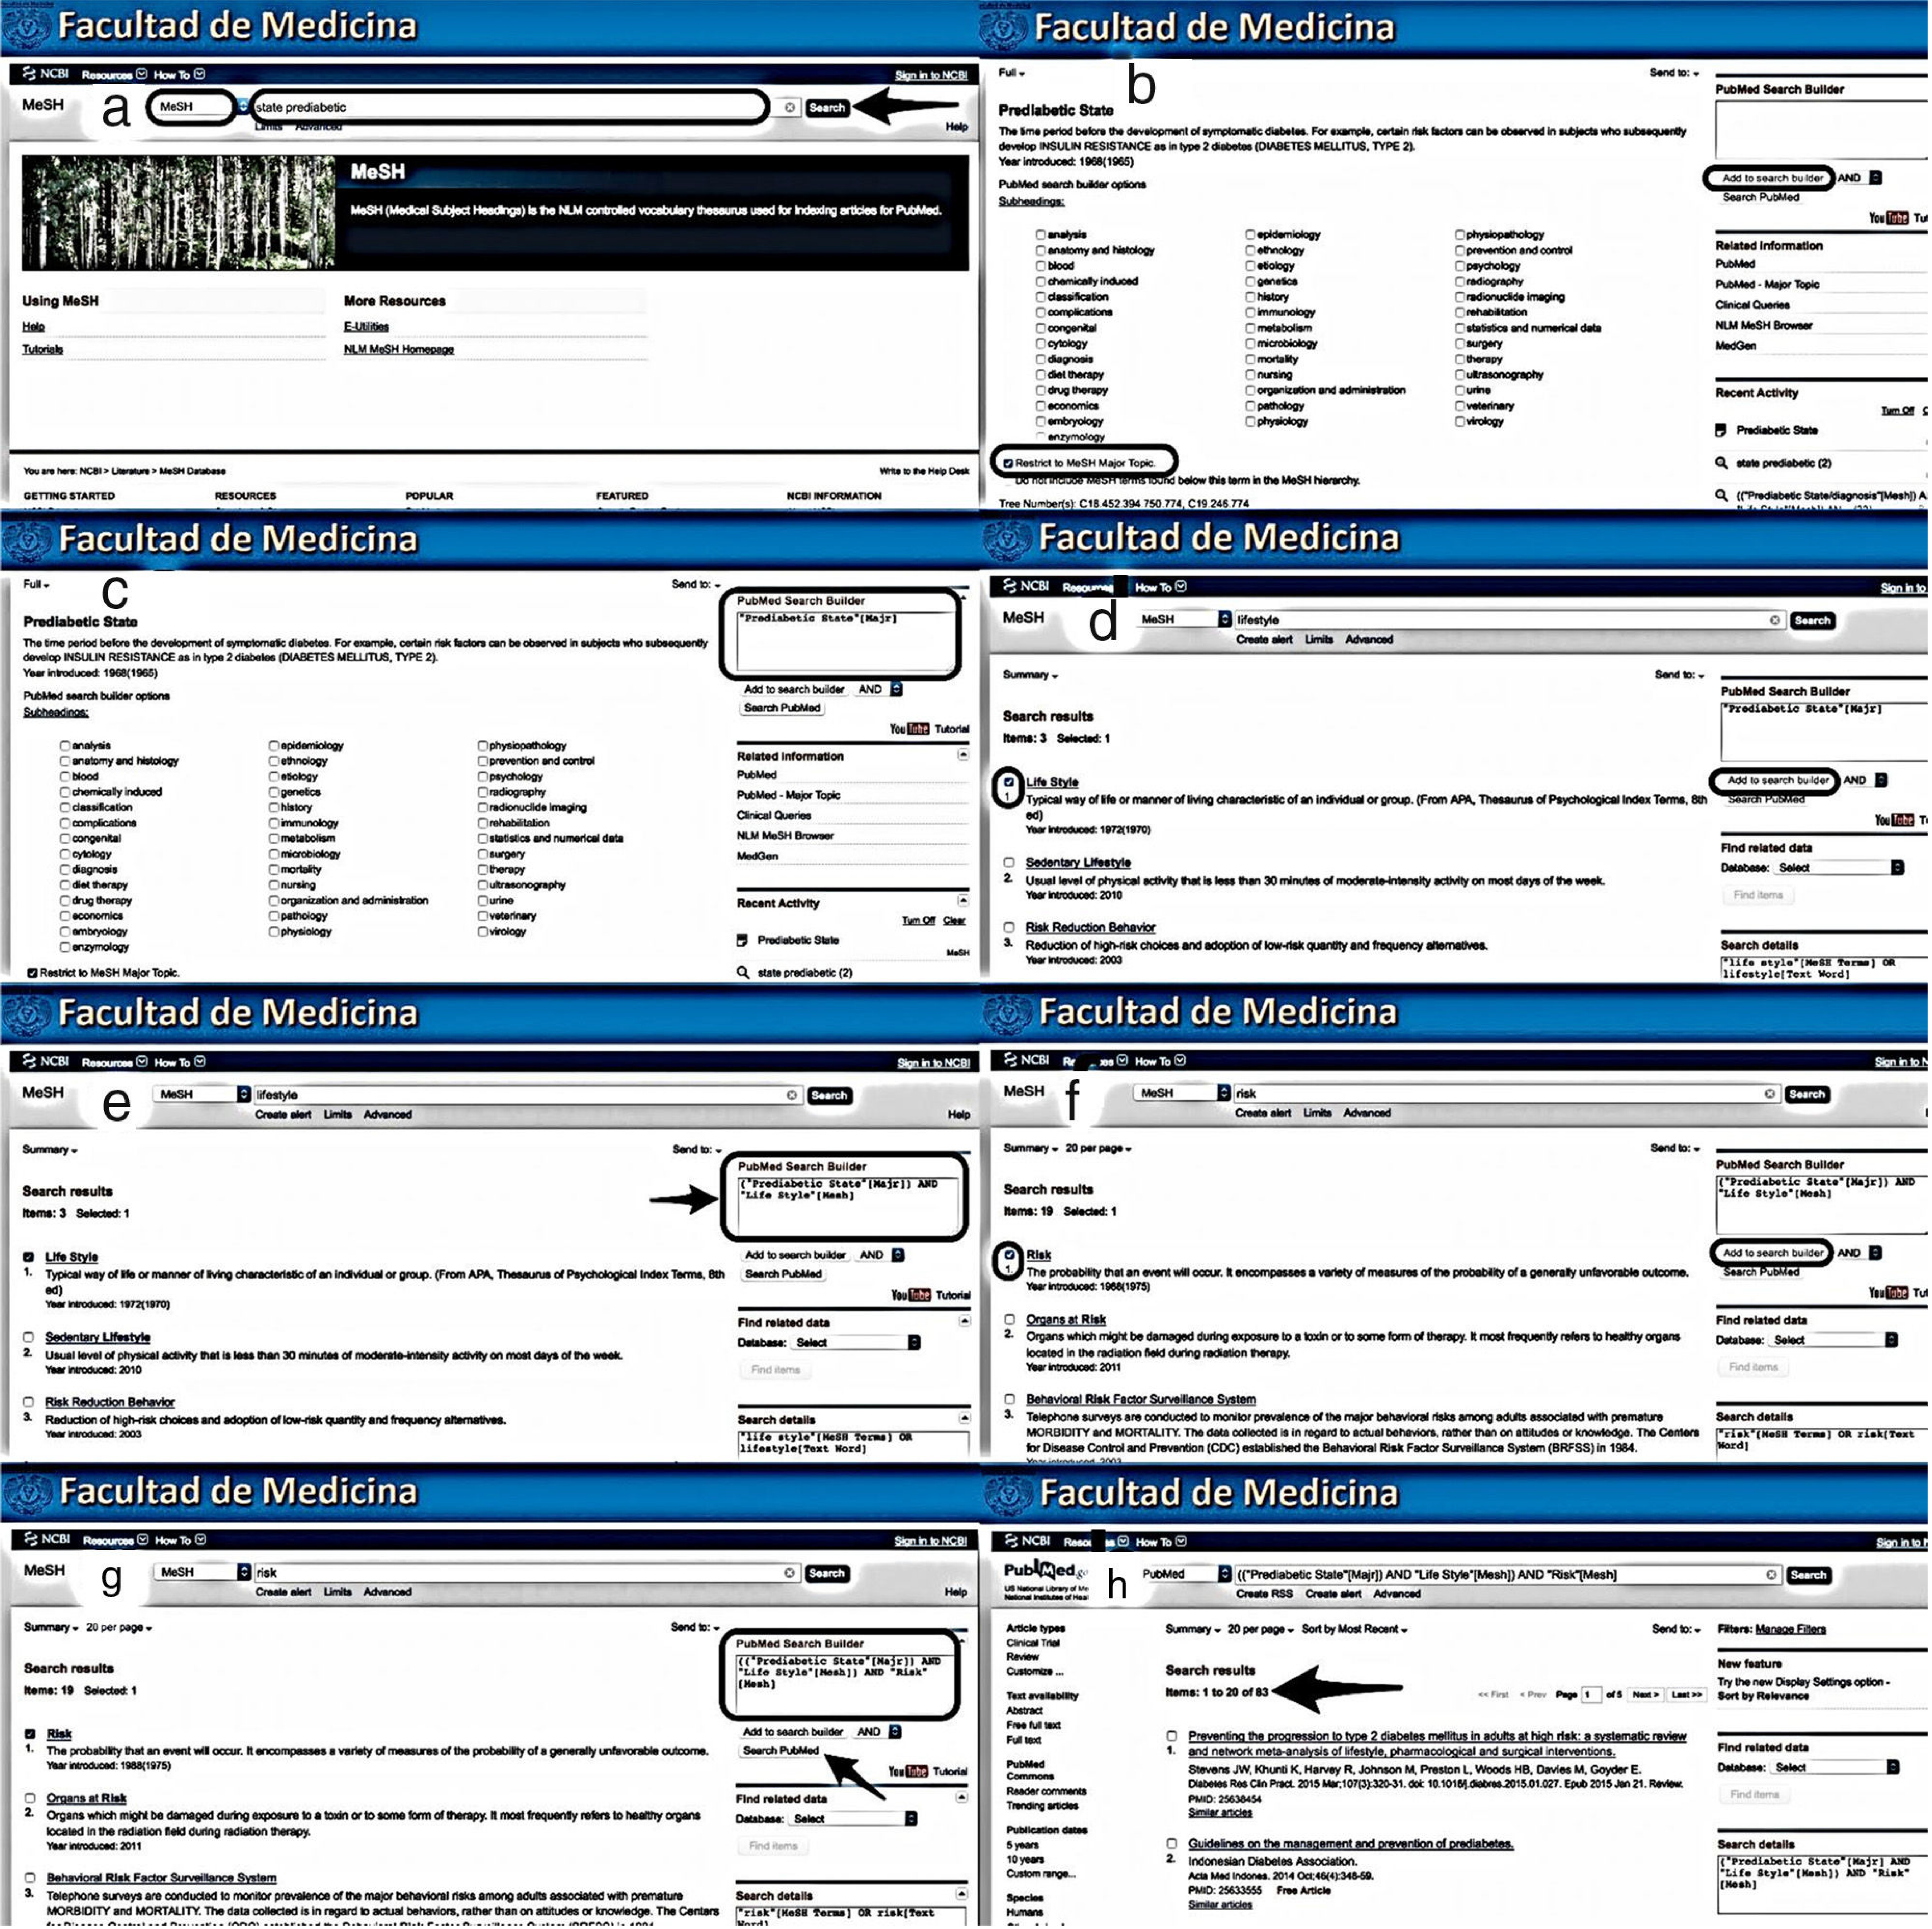1932x1929 pixels.
Task: Click the 'Next >' pagination button in panel h
Action: click(x=1645, y=1695)
